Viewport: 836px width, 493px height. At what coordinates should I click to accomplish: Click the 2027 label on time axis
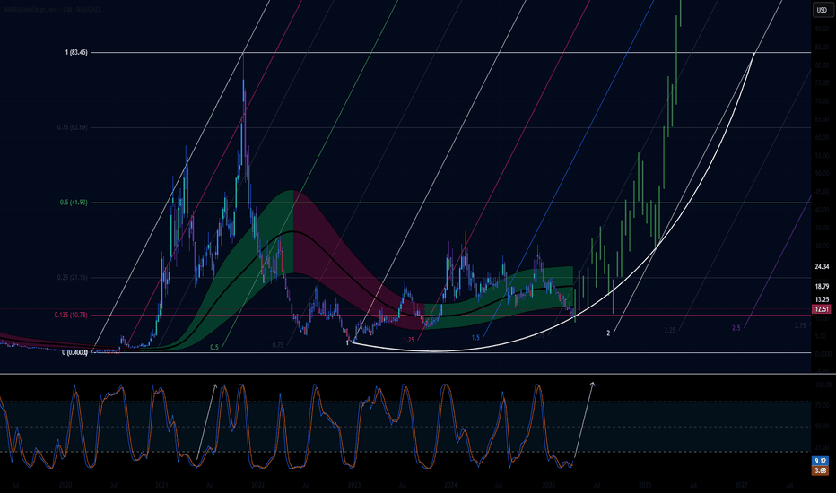pyautogui.click(x=741, y=486)
